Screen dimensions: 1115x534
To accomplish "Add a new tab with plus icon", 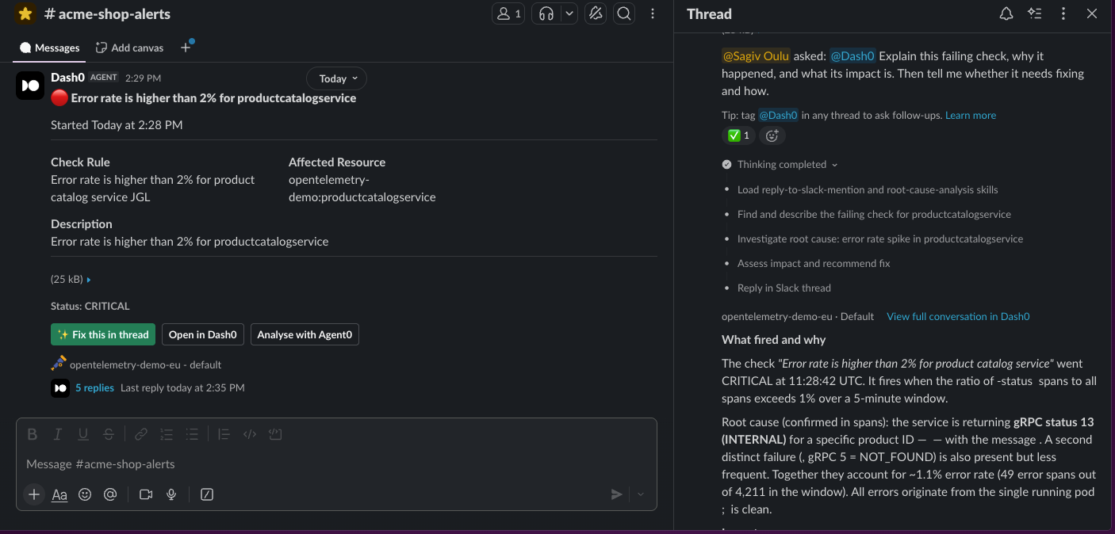I will click(x=186, y=48).
